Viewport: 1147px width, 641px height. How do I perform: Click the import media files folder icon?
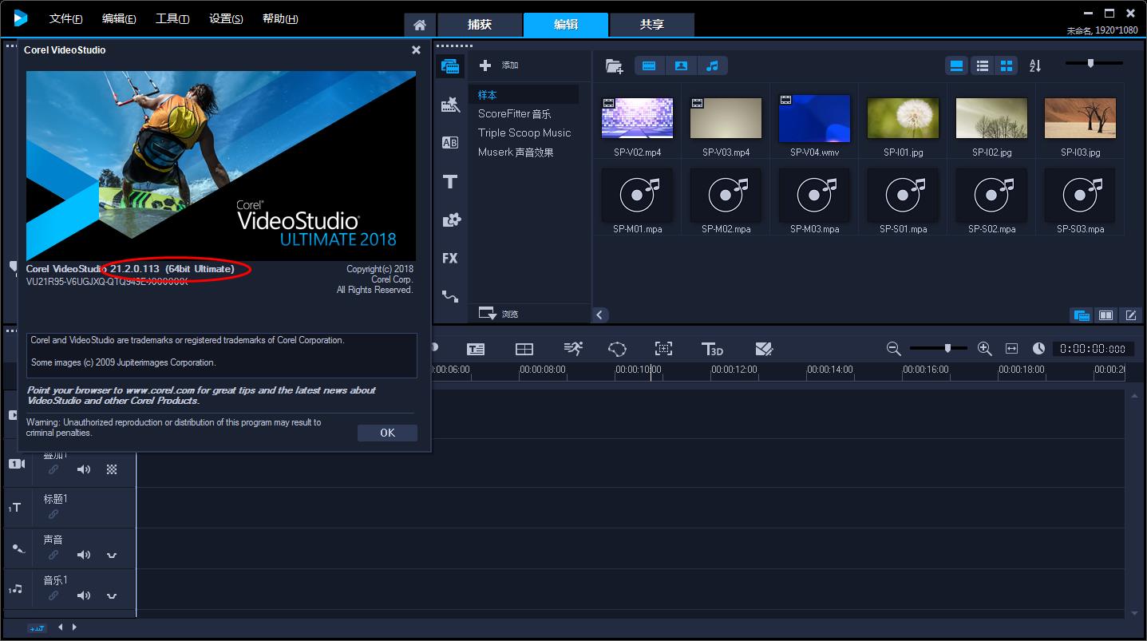pyautogui.click(x=614, y=66)
